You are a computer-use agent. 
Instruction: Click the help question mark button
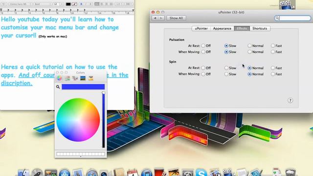tap(290, 100)
